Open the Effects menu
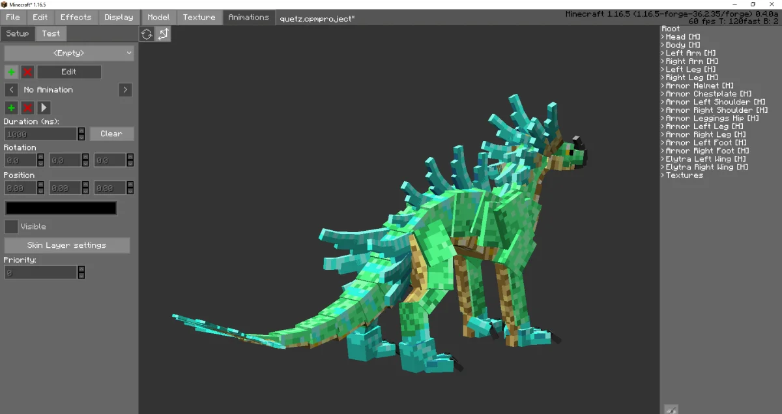The image size is (782, 414). (76, 18)
